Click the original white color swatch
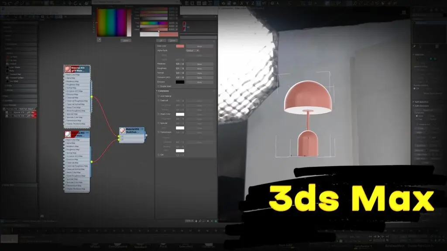 149,34
